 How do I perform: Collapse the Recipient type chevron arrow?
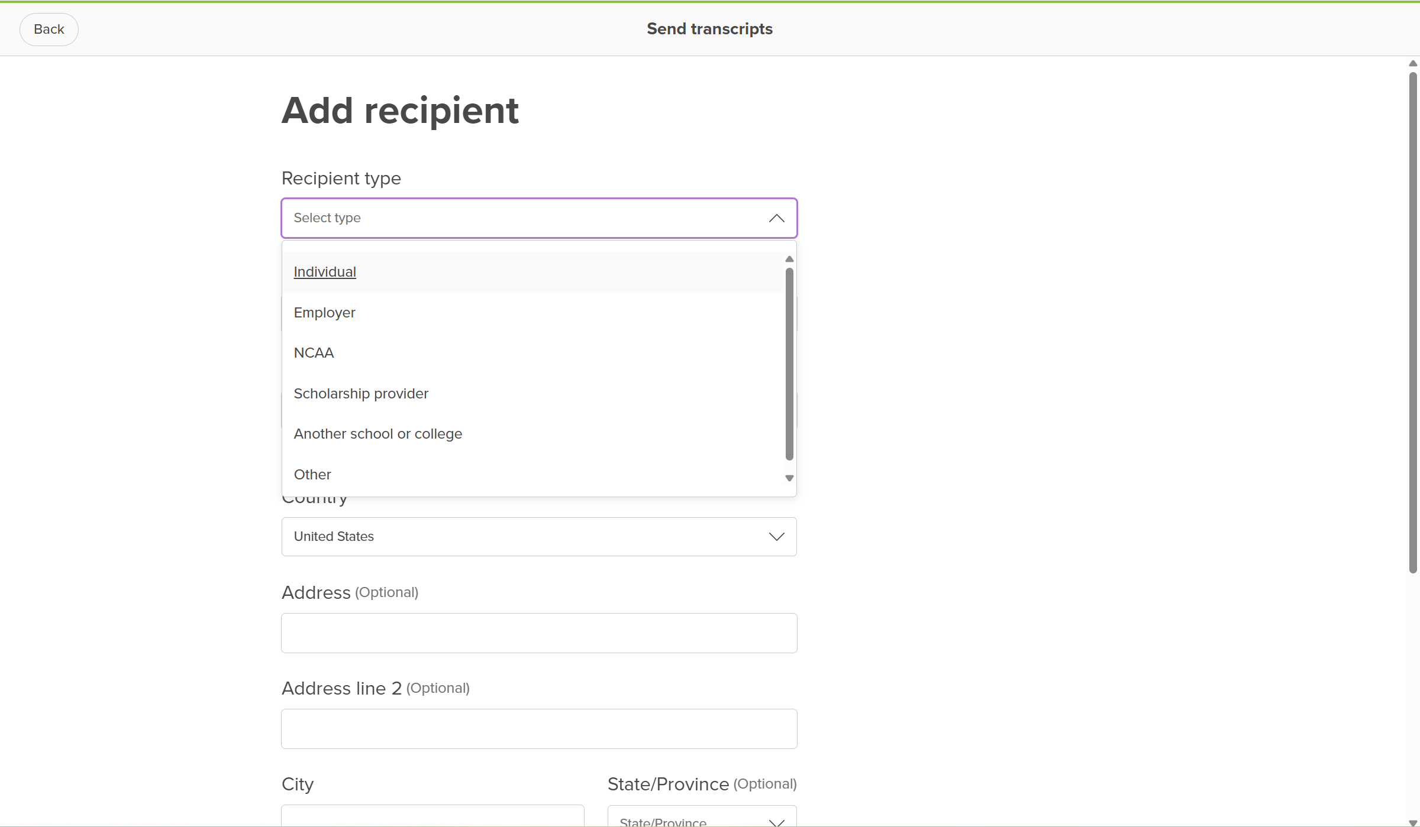pos(776,218)
